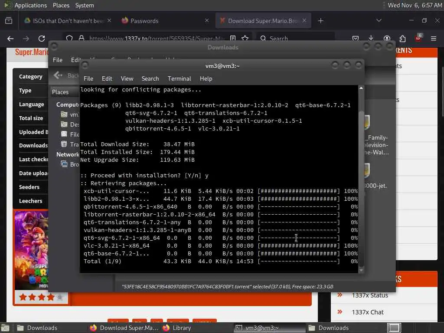The width and height of the screenshot is (444, 333).
Task: Select Browse Network in file manager sidebar
Action: (x=70, y=164)
